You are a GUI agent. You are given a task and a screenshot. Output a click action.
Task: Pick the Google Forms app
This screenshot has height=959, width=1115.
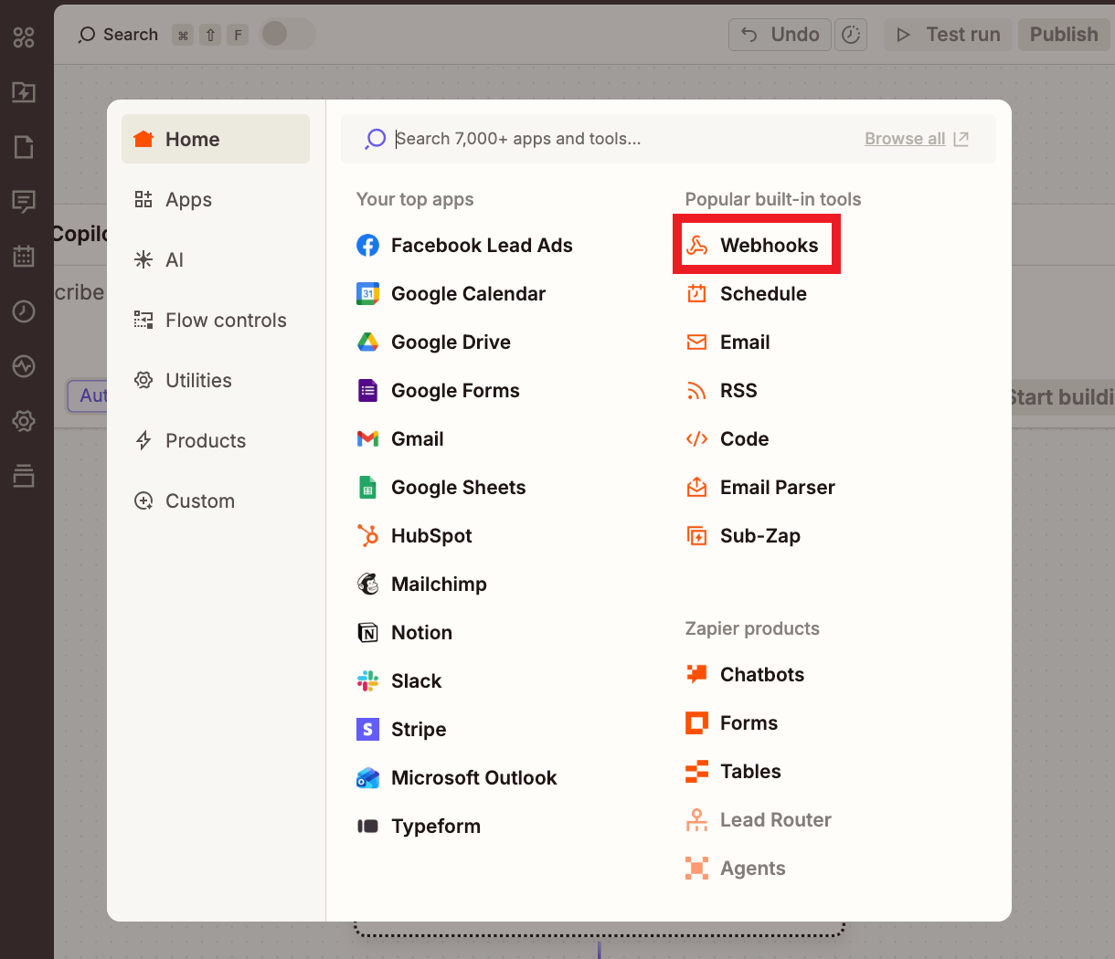[438, 390]
